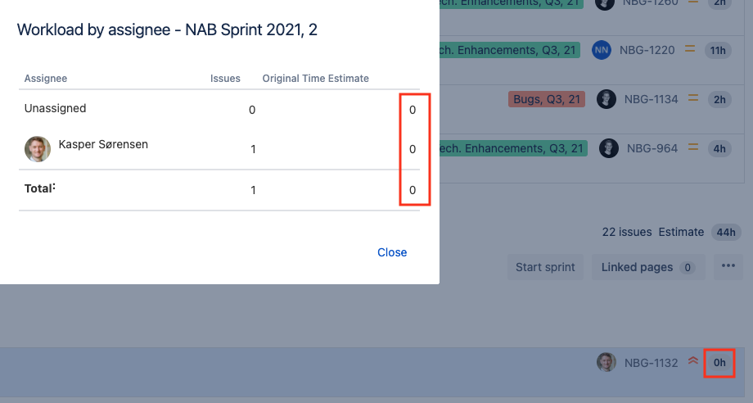Open issue NBG-1132
The height and width of the screenshot is (403, 753).
[x=651, y=363]
